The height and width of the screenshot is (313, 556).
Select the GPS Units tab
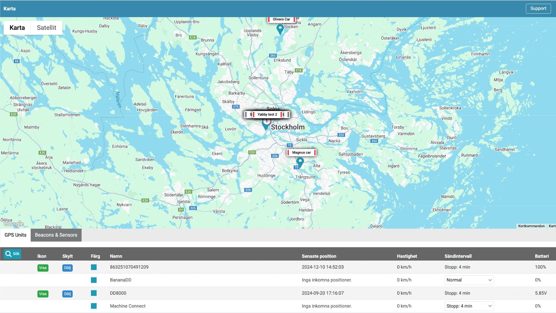15,235
